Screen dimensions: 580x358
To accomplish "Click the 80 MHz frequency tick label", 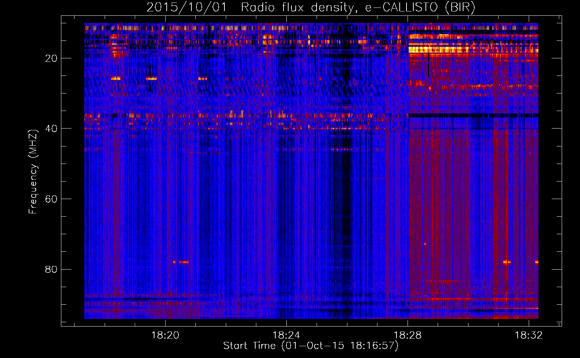I will (51, 269).
